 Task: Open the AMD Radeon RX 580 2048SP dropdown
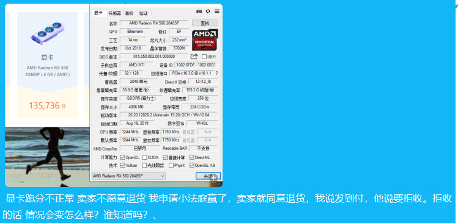128,176
